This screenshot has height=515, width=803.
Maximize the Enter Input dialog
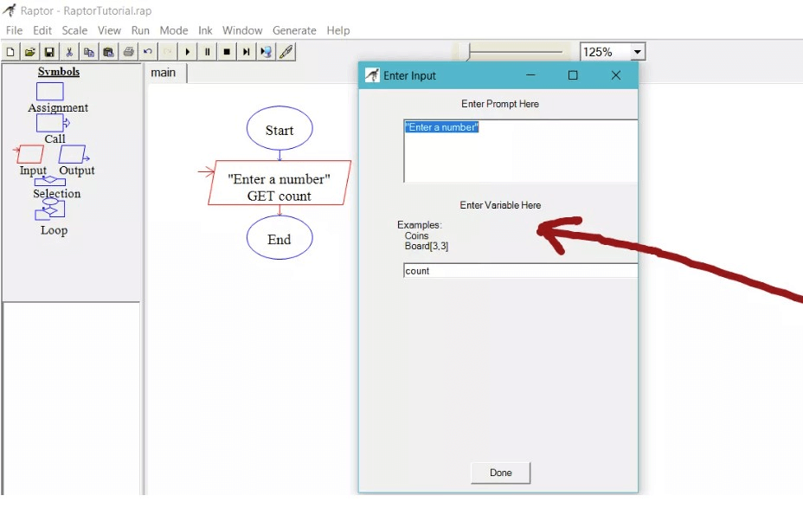(573, 75)
